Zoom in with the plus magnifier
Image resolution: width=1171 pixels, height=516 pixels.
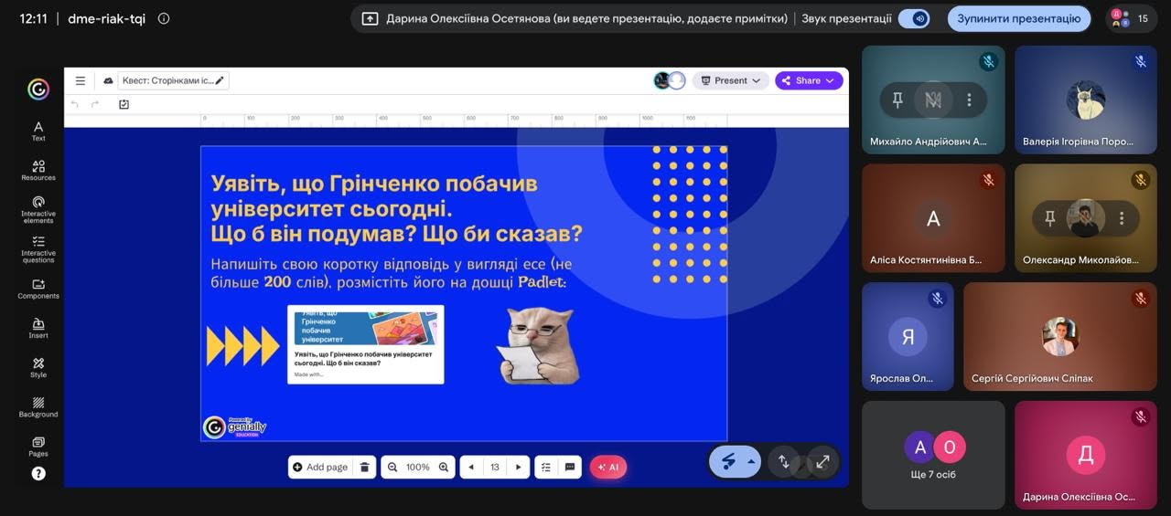(444, 467)
